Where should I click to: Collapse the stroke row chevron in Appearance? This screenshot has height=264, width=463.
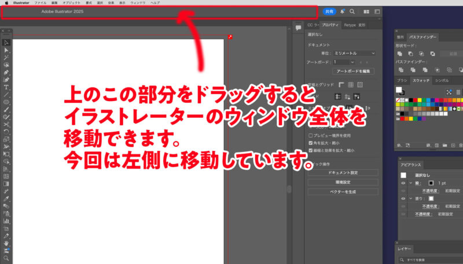[x=410, y=183]
